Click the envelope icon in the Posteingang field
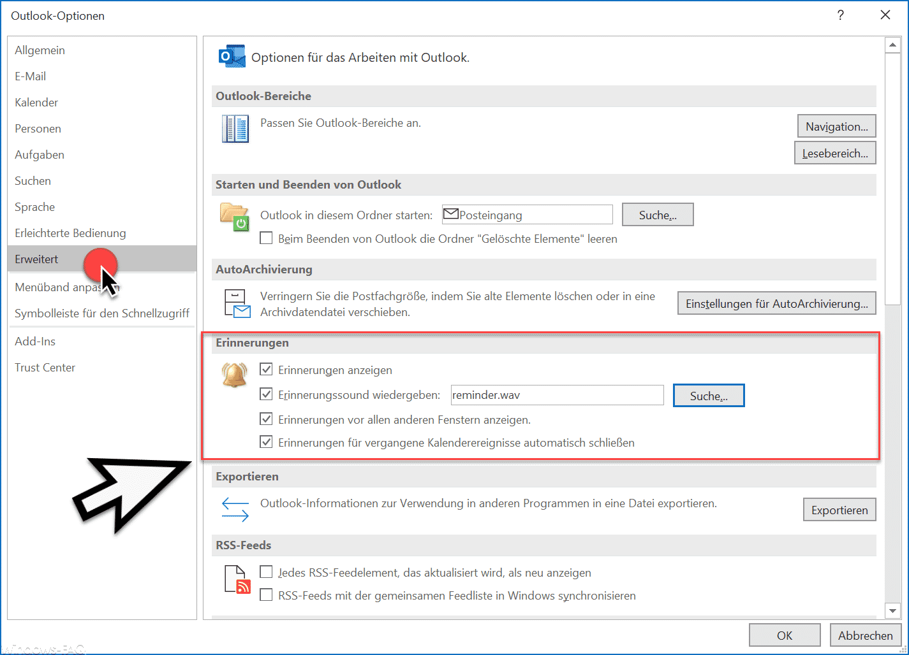 pos(451,214)
